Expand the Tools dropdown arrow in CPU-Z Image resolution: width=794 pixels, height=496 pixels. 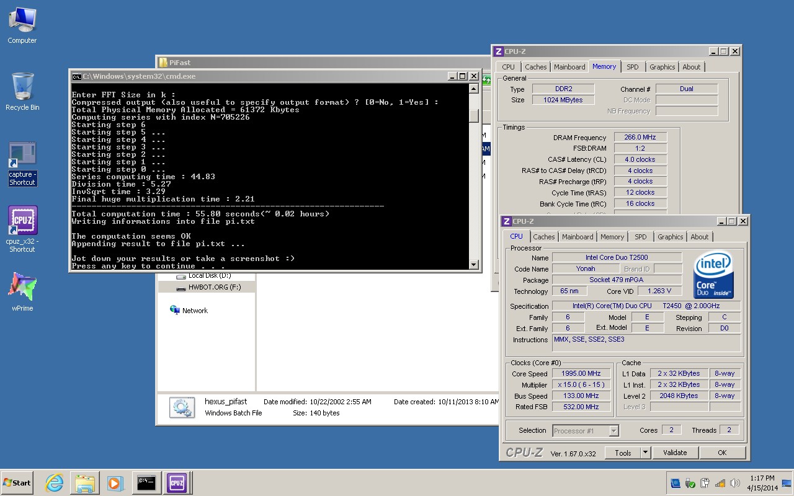pyautogui.click(x=645, y=453)
